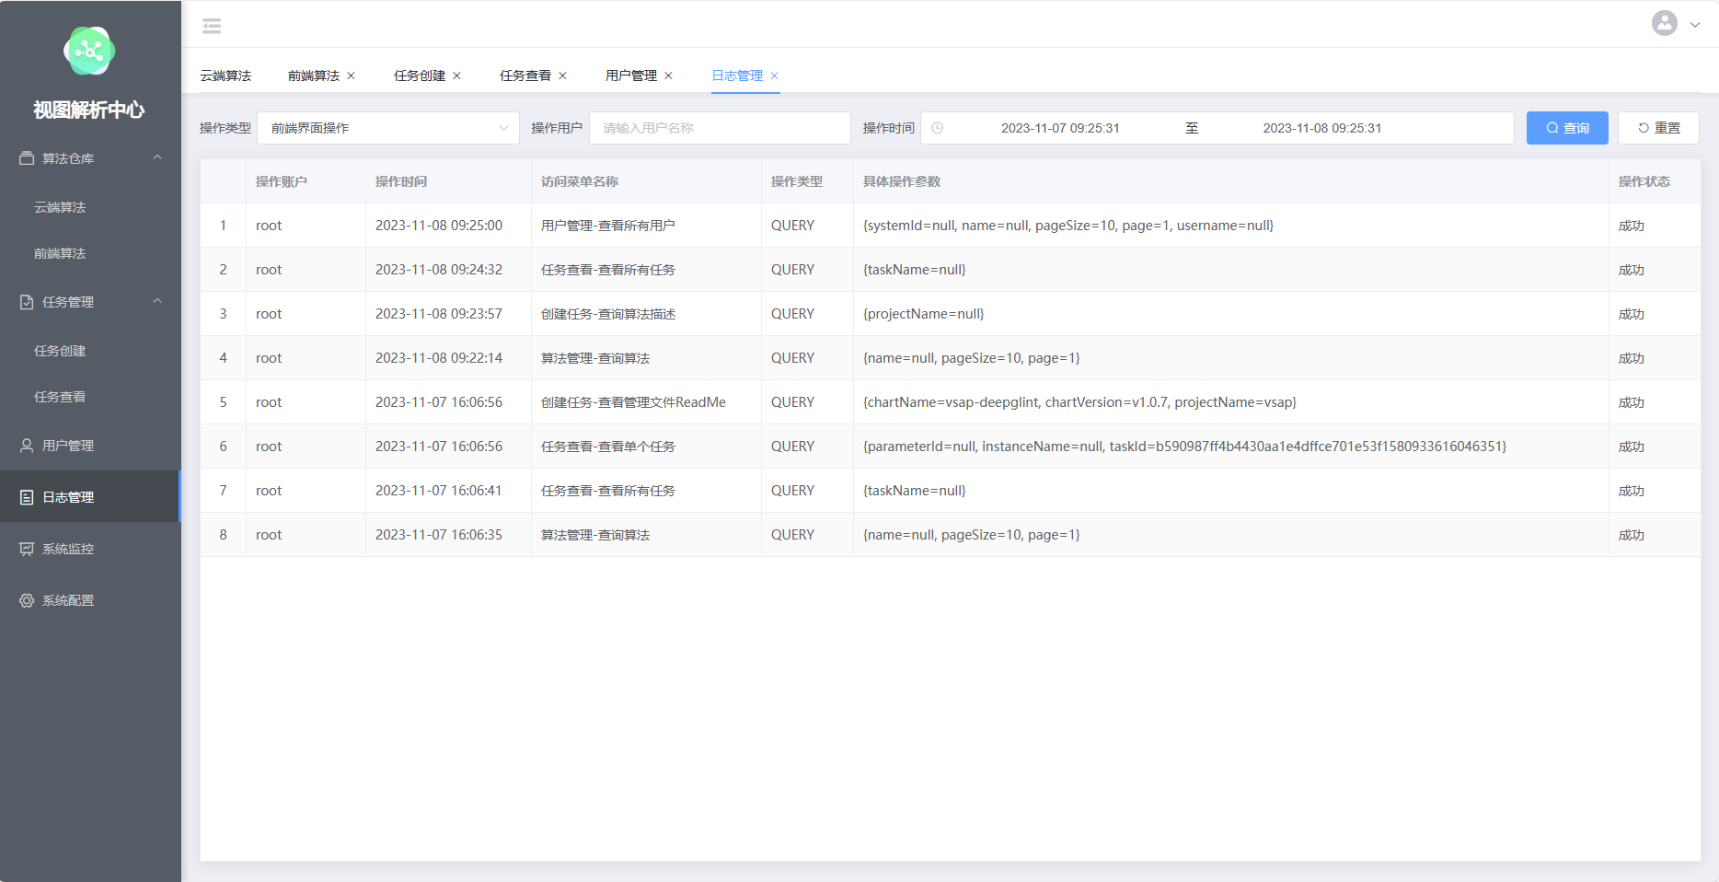Click the 算法仓库 briefcase icon
Viewport: 1719px width, 882px height.
click(x=27, y=158)
